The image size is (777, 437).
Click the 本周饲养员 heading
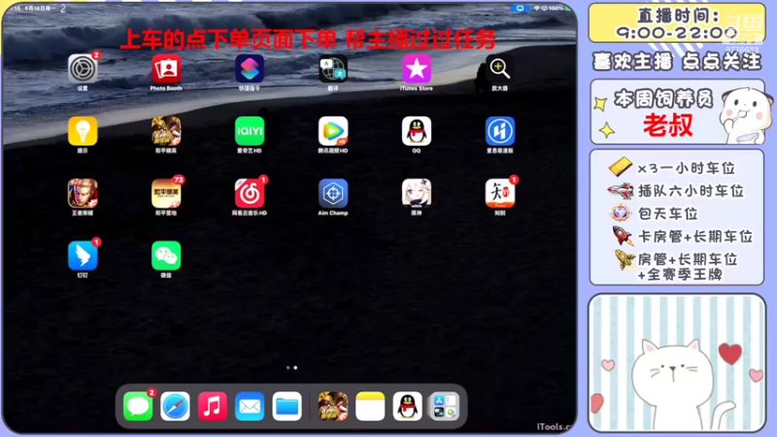click(663, 99)
